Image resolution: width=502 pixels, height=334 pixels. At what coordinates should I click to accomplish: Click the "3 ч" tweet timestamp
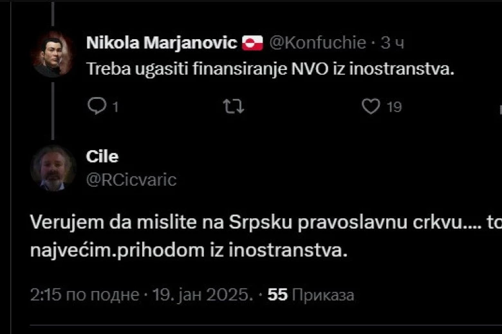pos(392,43)
